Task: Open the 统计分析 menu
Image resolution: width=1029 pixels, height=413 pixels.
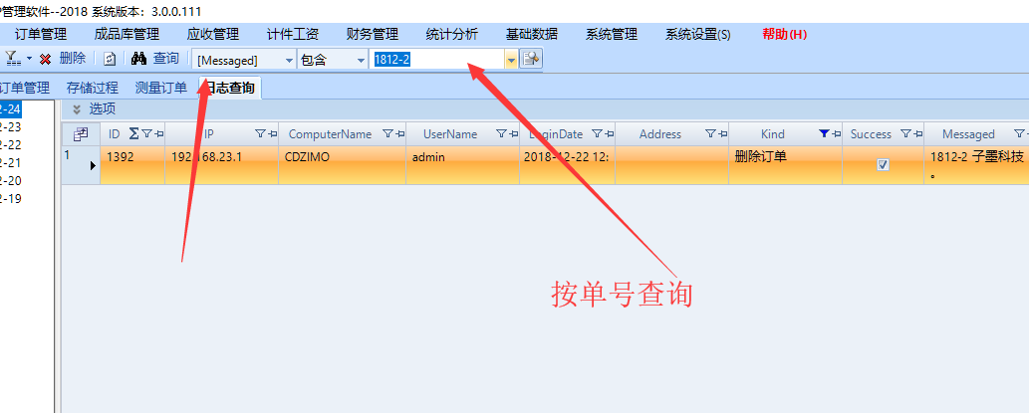Action: coord(451,34)
